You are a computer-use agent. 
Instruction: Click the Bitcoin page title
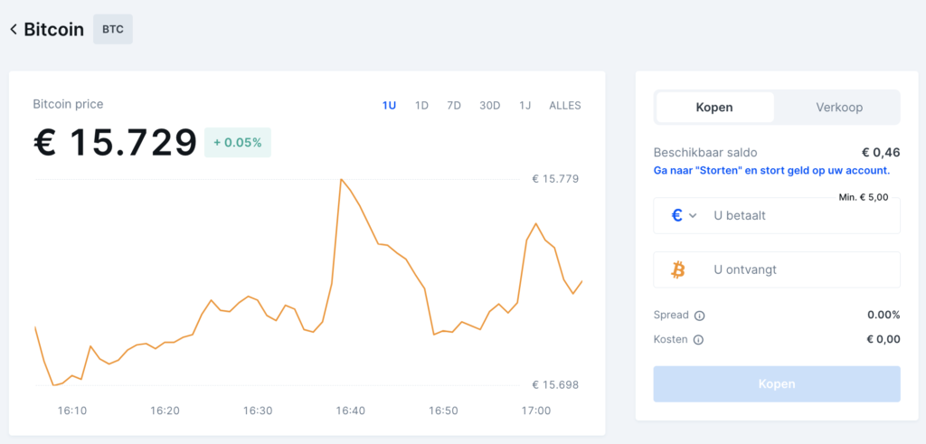[x=53, y=30]
